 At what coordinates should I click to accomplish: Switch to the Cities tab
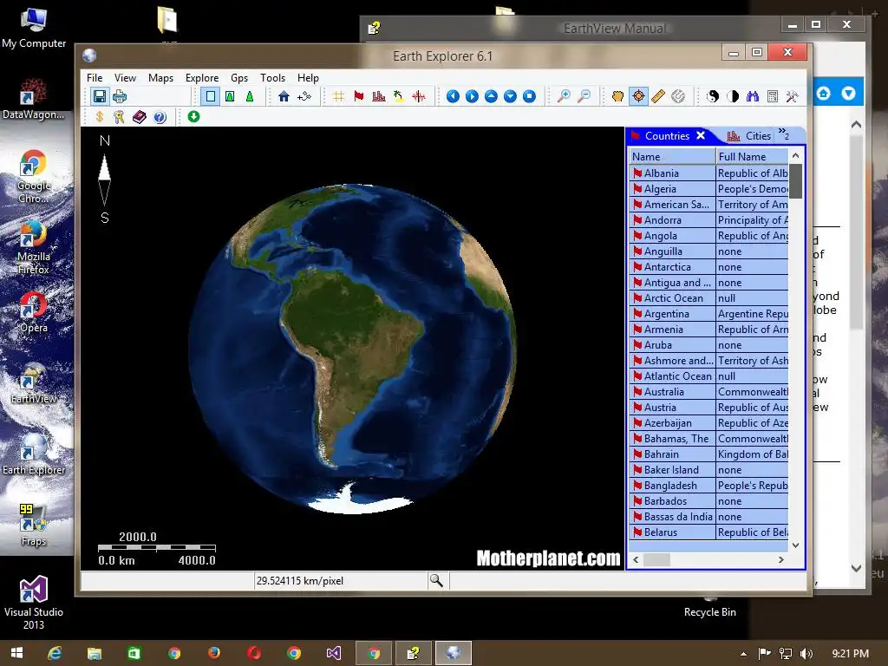pyautogui.click(x=749, y=136)
